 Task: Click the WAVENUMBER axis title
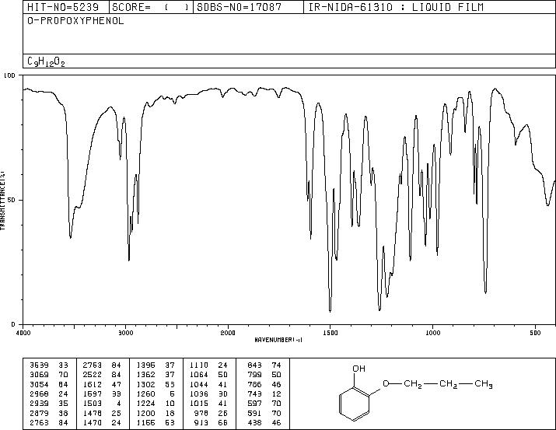click(278, 340)
